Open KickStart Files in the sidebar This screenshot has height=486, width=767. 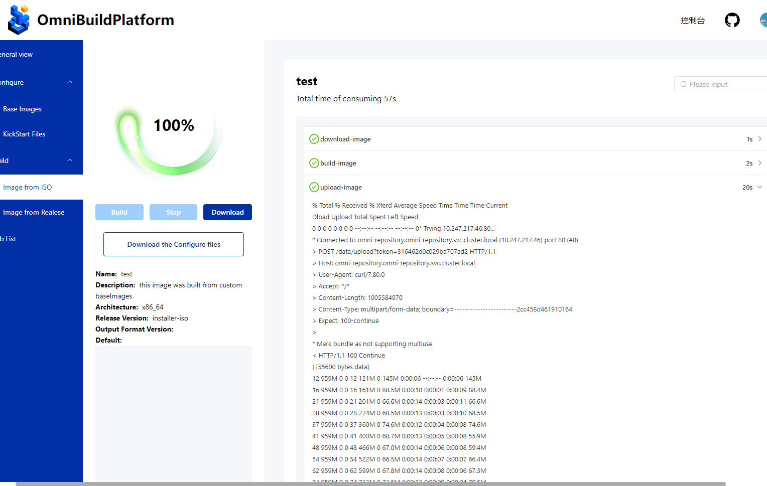click(41, 134)
